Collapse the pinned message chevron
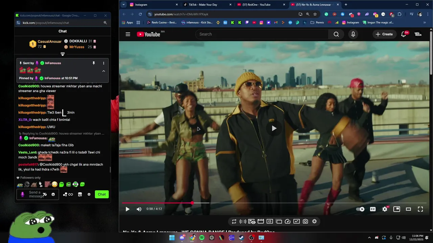Viewport: 433px width, 243px height. [104, 71]
